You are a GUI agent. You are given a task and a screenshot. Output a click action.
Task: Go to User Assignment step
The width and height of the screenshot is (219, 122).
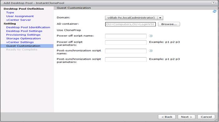coord(20,16)
